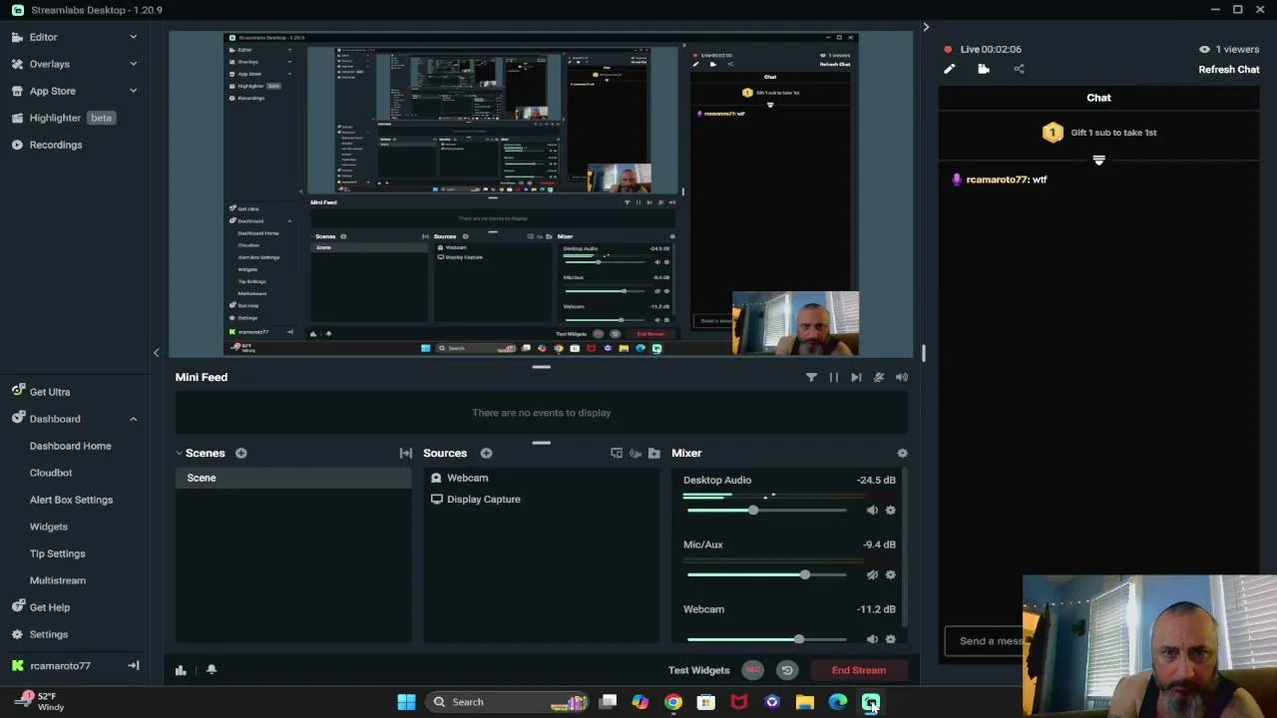Click the share stream icon
Screen dimensions: 1277x718
[1019, 69]
